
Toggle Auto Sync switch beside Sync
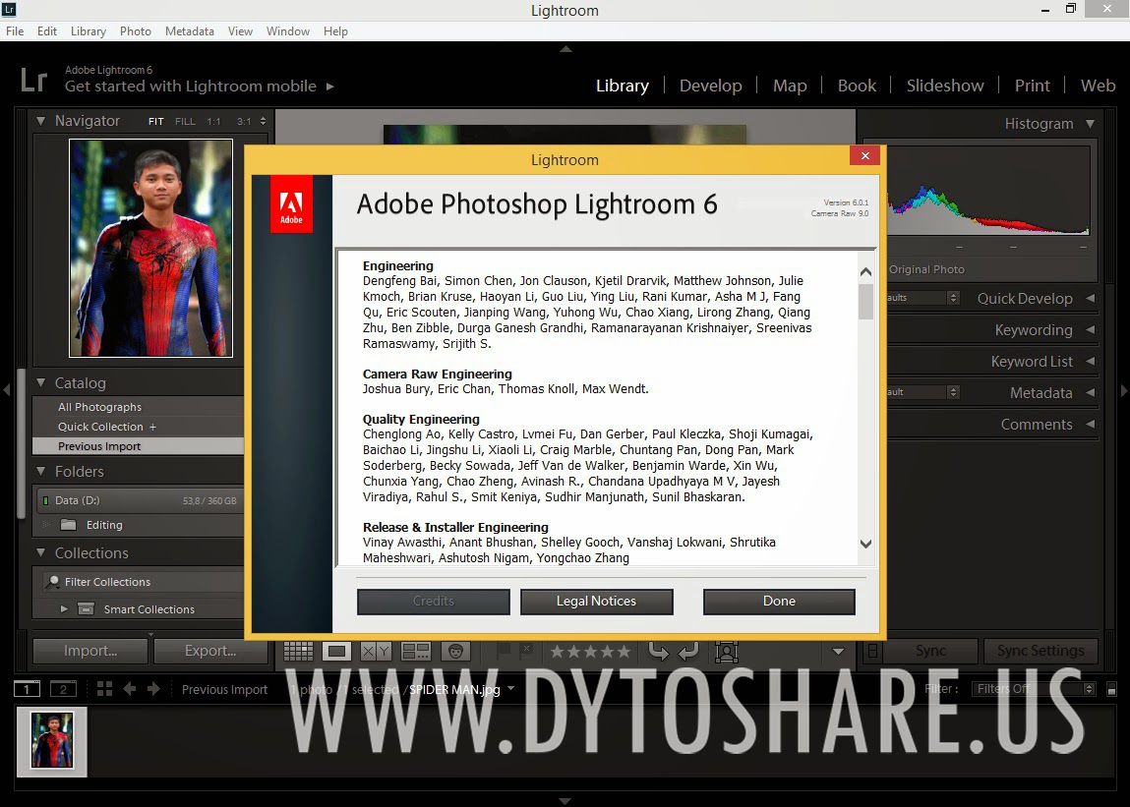click(872, 651)
